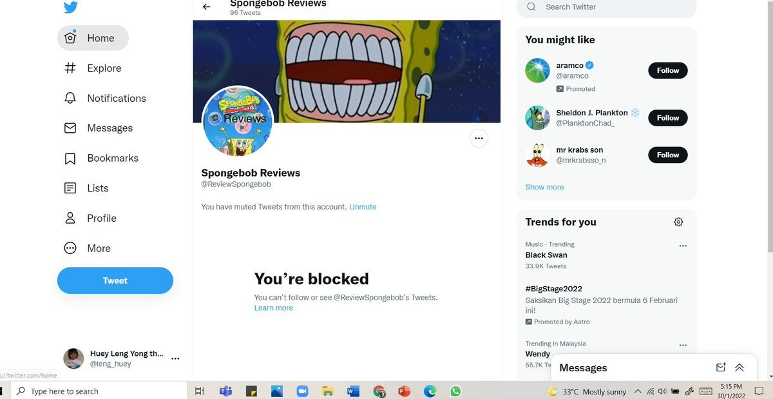
Task: Open Sticky Notes from taskbar
Action: coord(251,391)
